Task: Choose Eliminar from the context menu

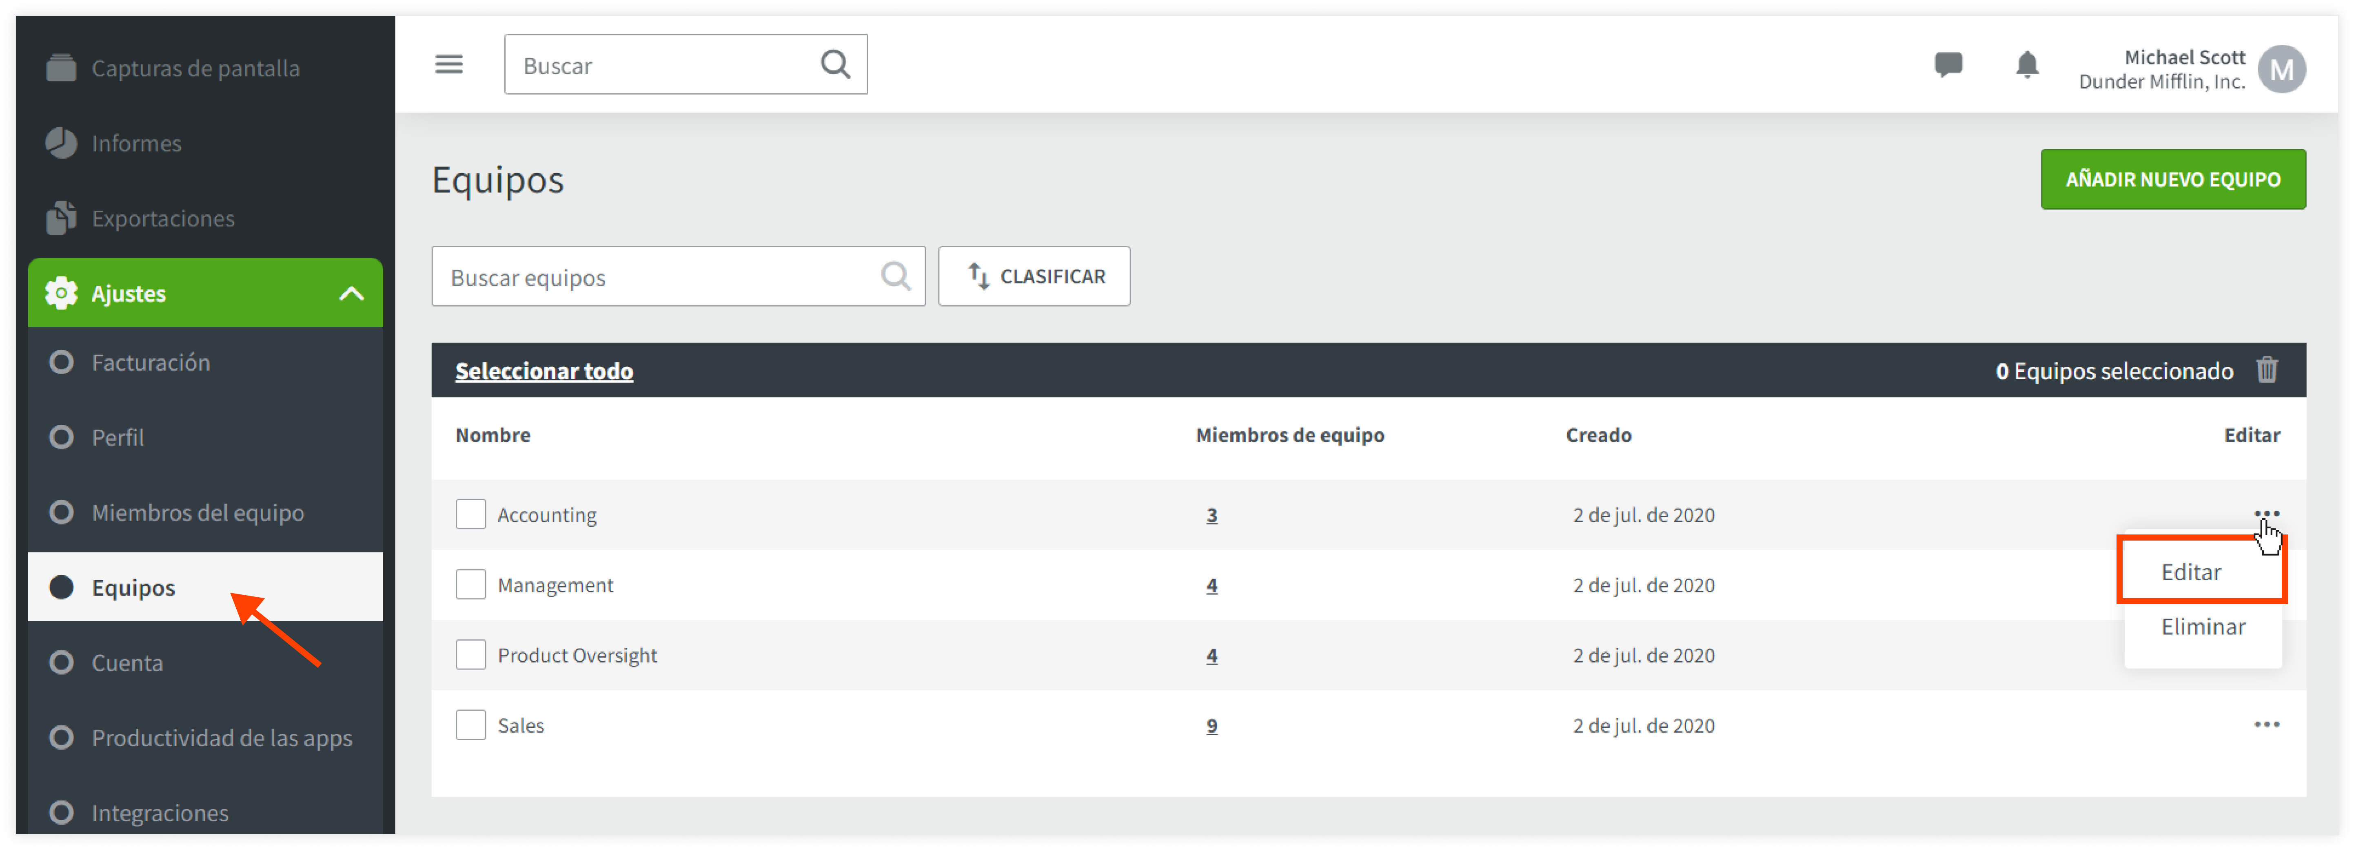Action: click(2202, 627)
